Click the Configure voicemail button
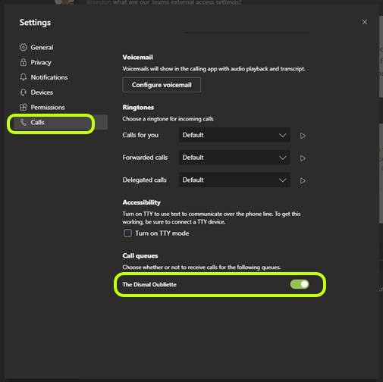383x382 pixels. 162,85
